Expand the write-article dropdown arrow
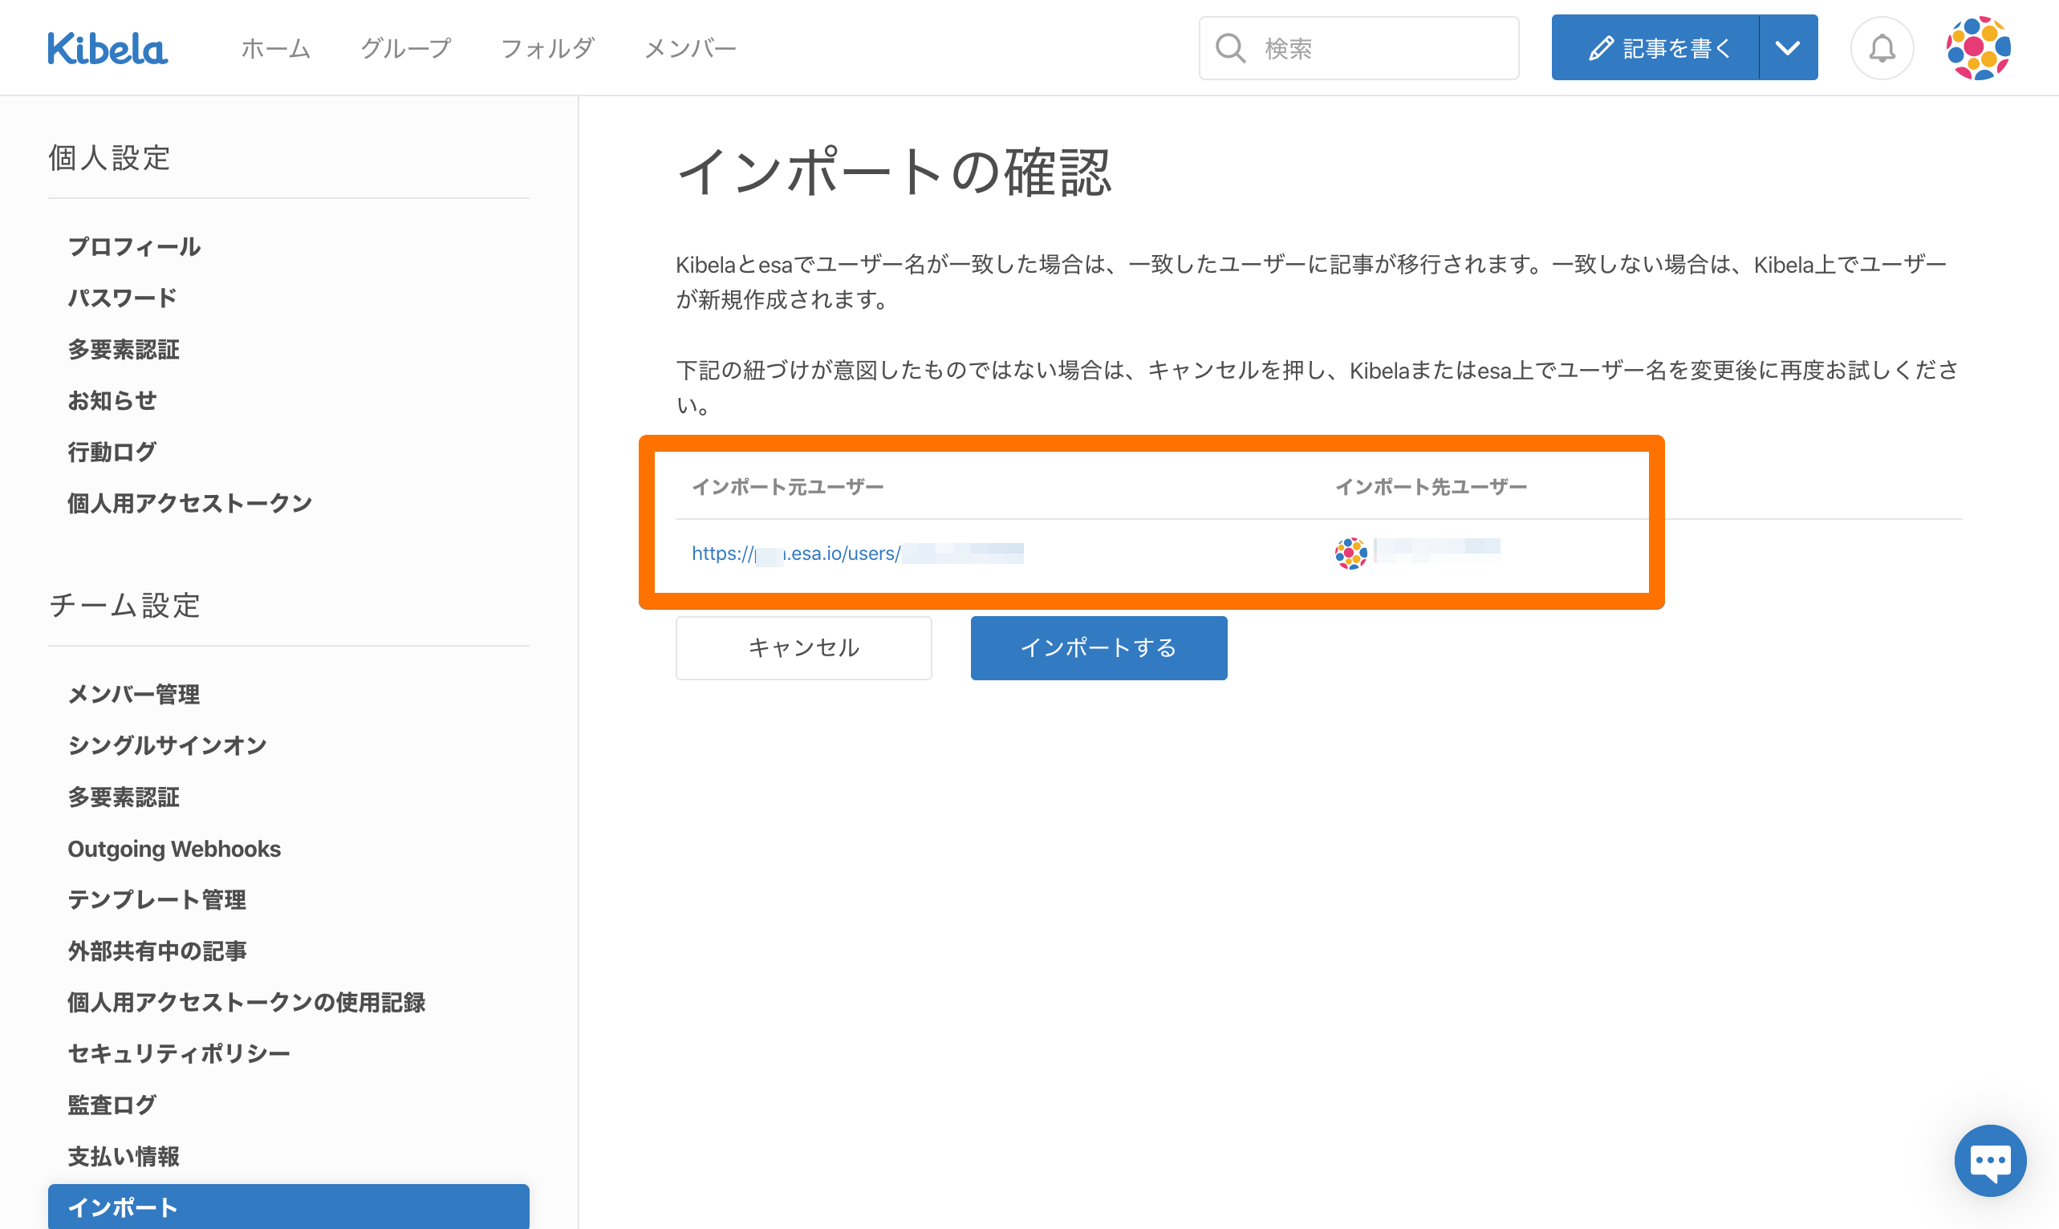The height and width of the screenshot is (1229, 2059). click(1787, 48)
